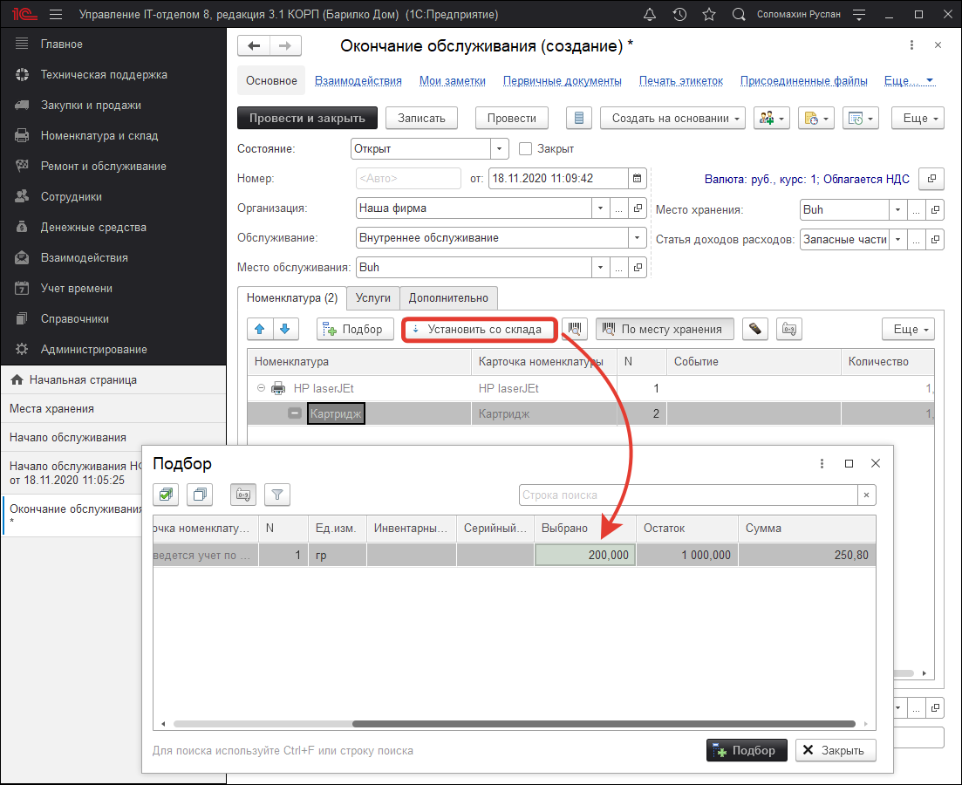Open favorites star icon
Image resolution: width=962 pixels, height=785 pixels.
click(x=708, y=15)
